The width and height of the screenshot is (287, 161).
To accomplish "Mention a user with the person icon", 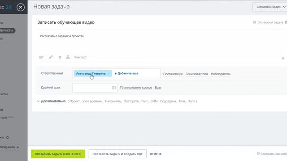I will (x=68, y=57).
